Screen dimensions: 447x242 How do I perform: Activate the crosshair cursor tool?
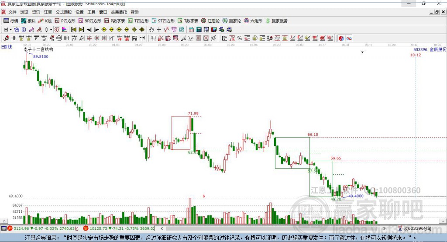click(159, 30)
